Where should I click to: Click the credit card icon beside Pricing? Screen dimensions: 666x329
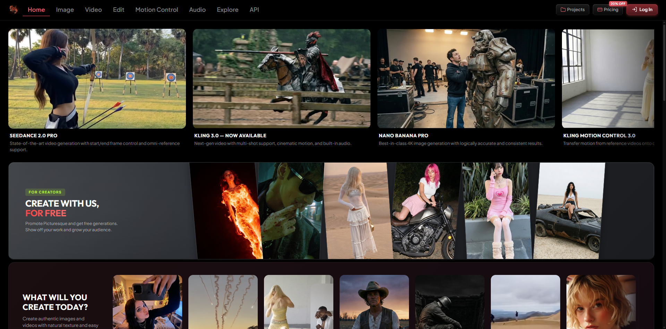point(600,10)
